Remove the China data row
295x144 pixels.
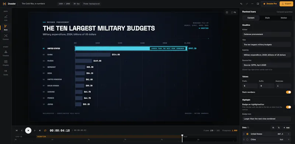(x=289, y=140)
